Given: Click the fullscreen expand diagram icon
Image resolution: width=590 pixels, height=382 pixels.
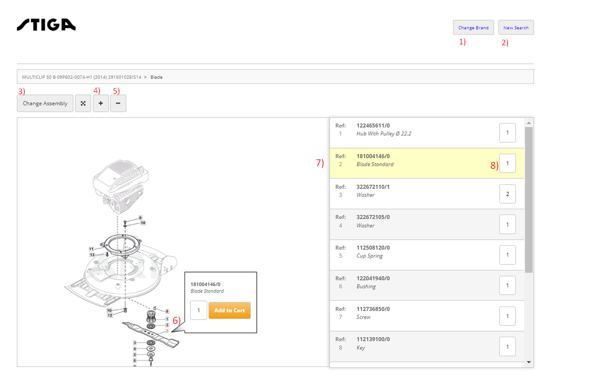Looking at the screenshot, I should (83, 104).
